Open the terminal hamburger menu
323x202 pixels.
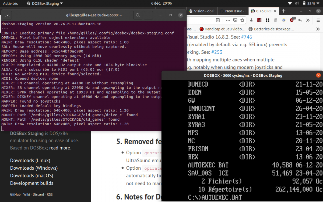(x=148, y=15)
